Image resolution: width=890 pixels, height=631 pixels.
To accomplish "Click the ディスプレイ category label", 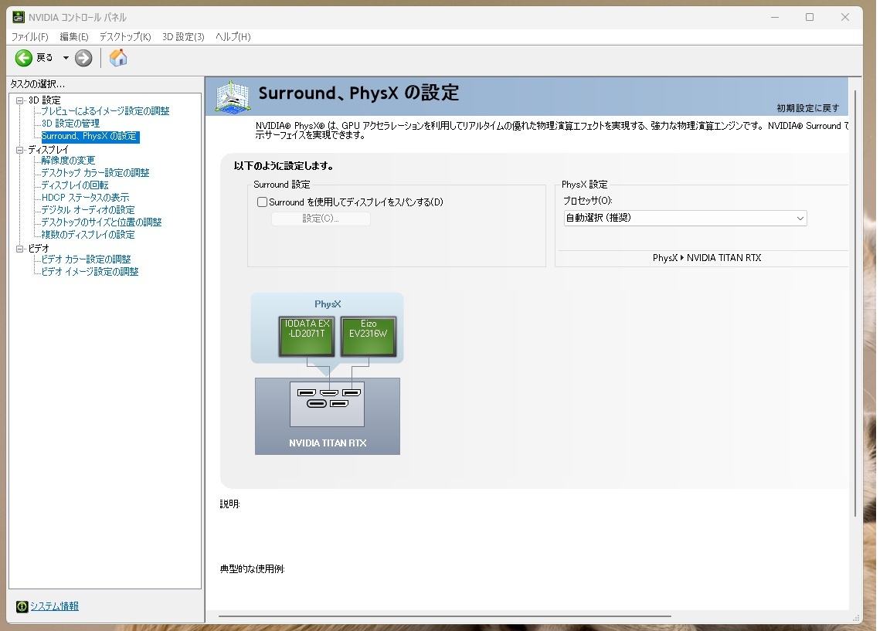I will [x=48, y=150].
